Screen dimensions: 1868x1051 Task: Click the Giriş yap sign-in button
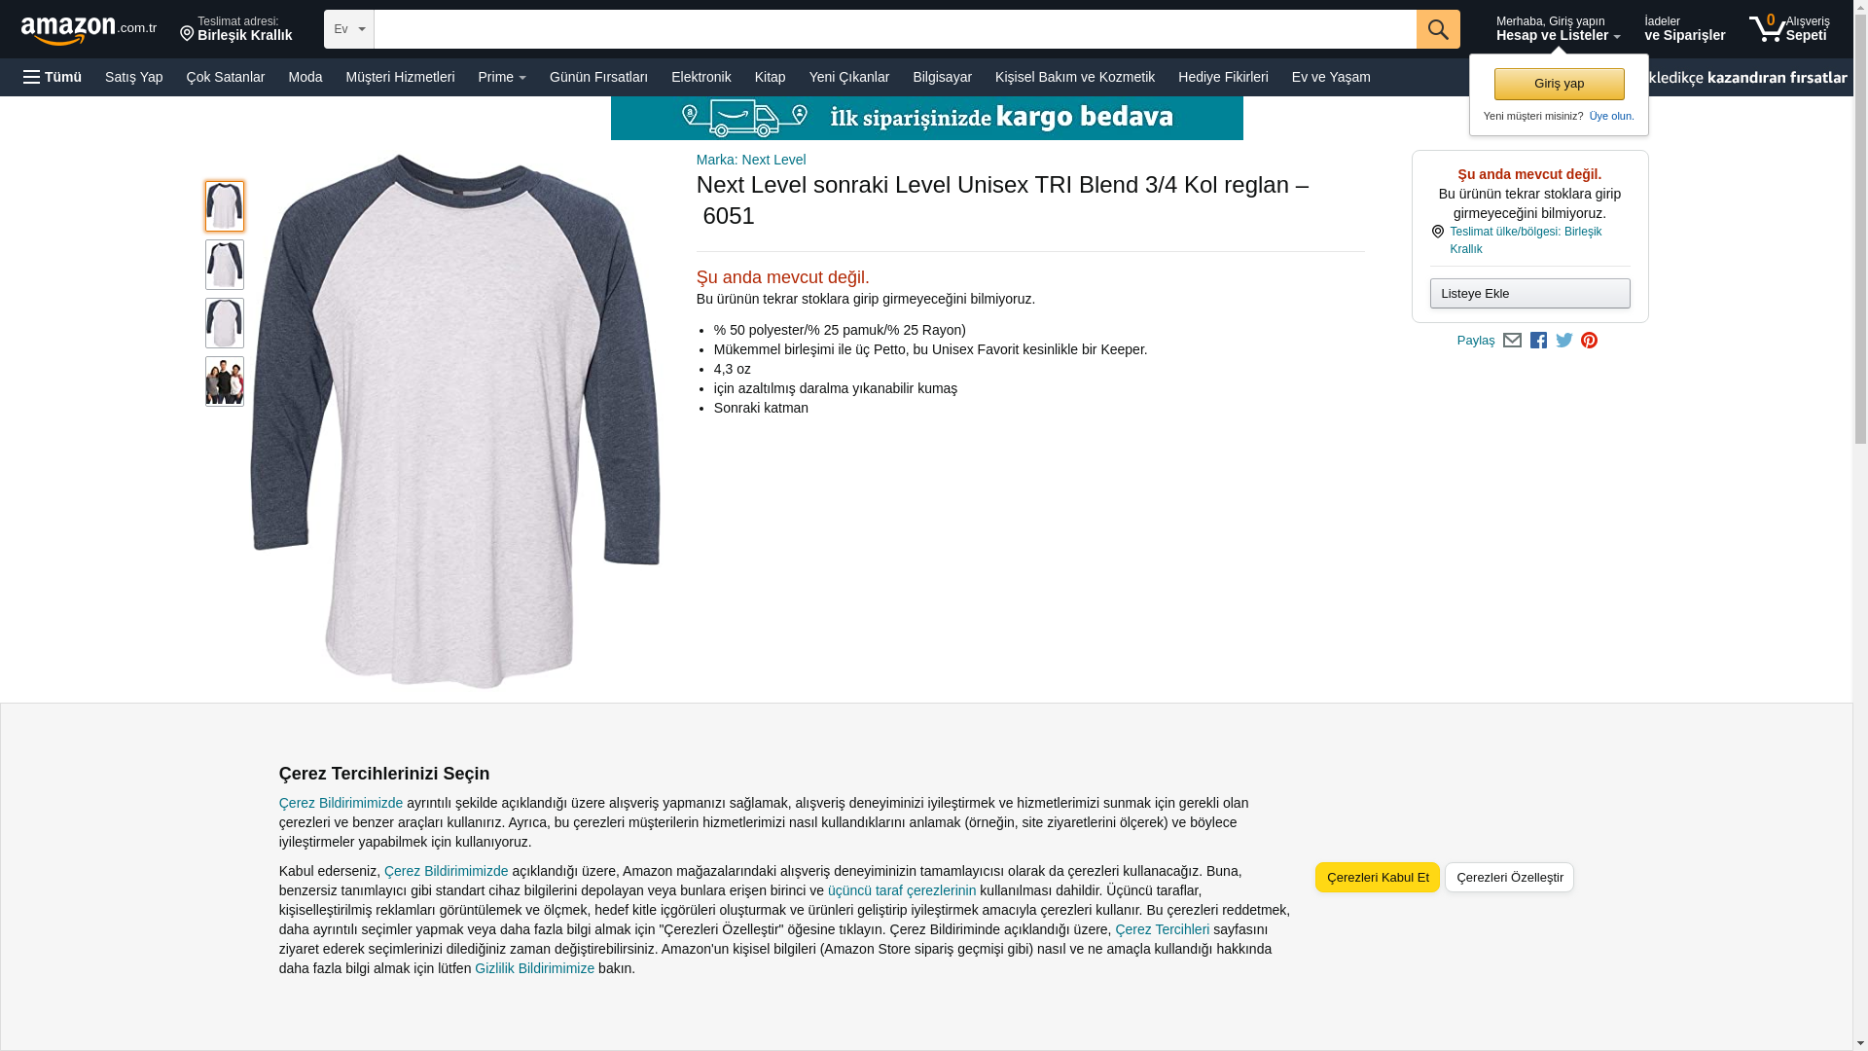(x=1559, y=84)
